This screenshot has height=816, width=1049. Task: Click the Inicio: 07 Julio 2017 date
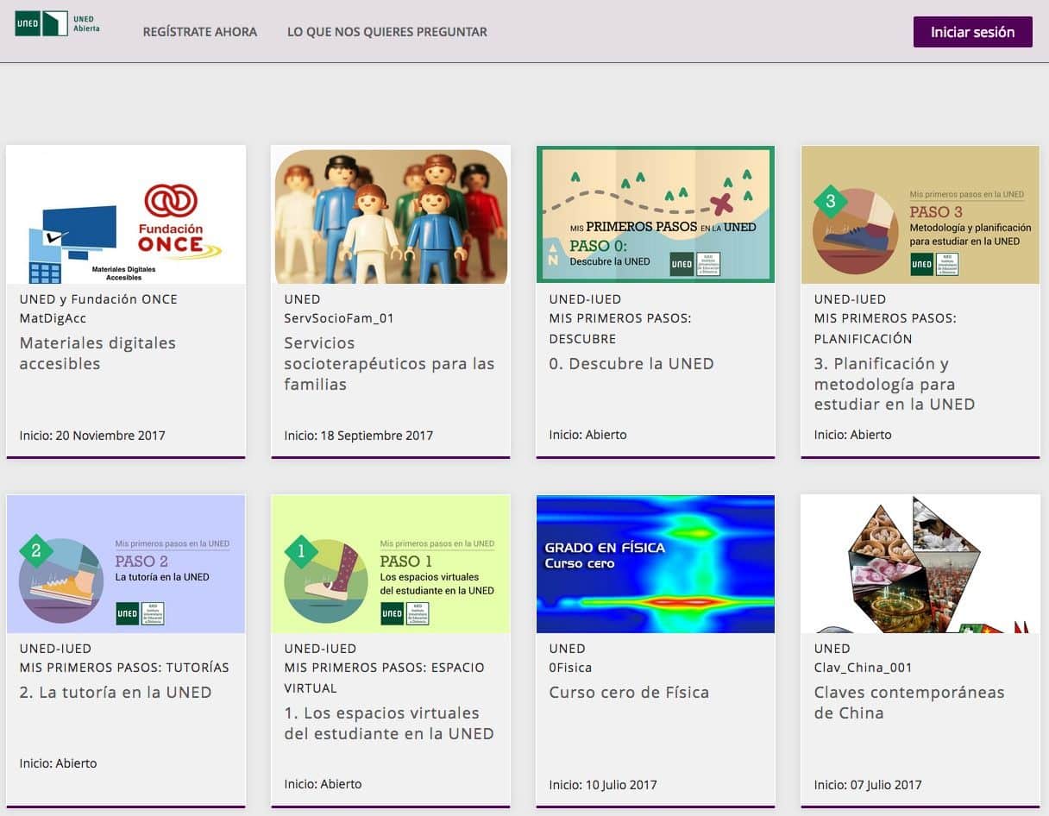868,785
